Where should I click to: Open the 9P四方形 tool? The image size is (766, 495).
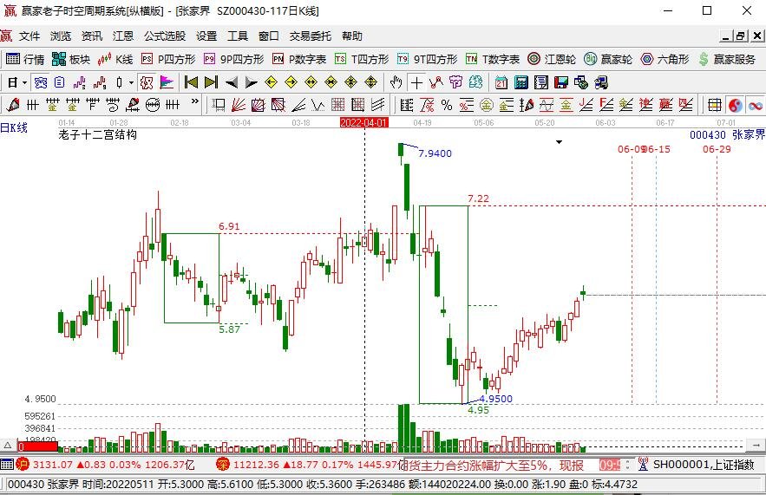(x=234, y=59)
